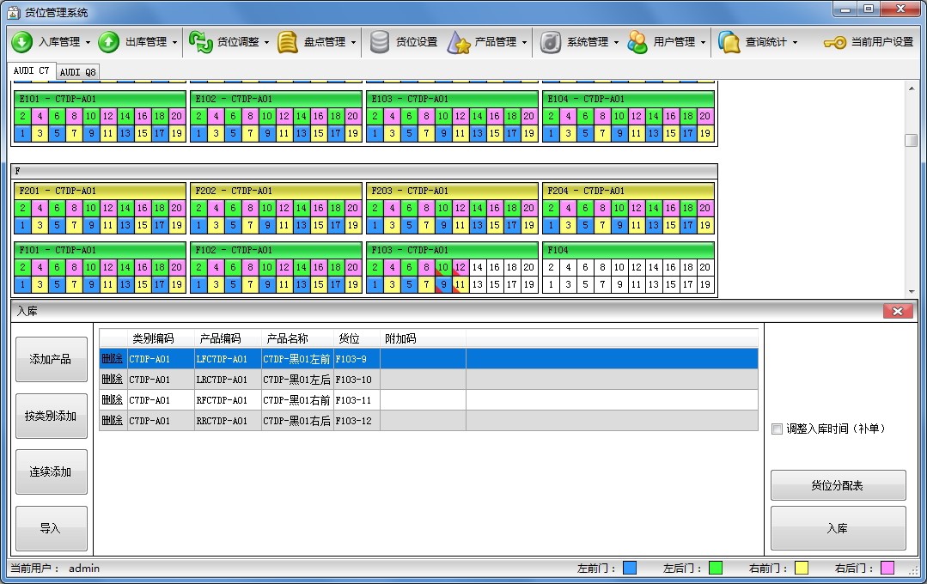Screen dimensions: 927x584
Task: Select the AUDI C7 tab
Action: pyautogui.click(x=32, y=70)
